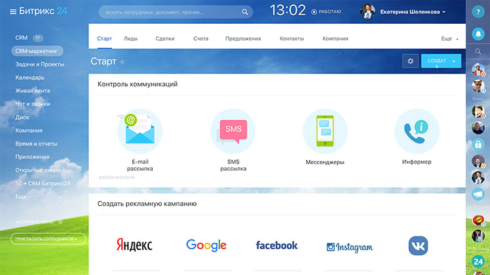Choose Google advertising campaign
The width and height of the screenshot is (490, 275).
coord(206,245)
